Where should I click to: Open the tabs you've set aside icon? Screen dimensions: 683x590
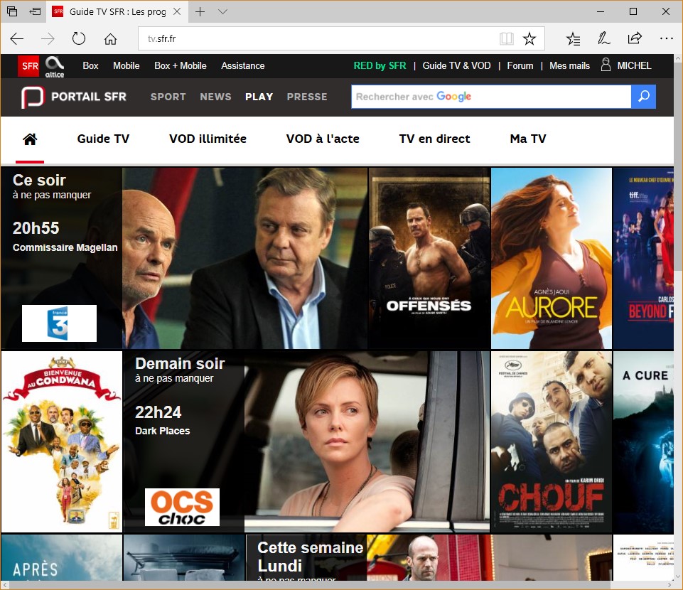(x=12, y=12)
